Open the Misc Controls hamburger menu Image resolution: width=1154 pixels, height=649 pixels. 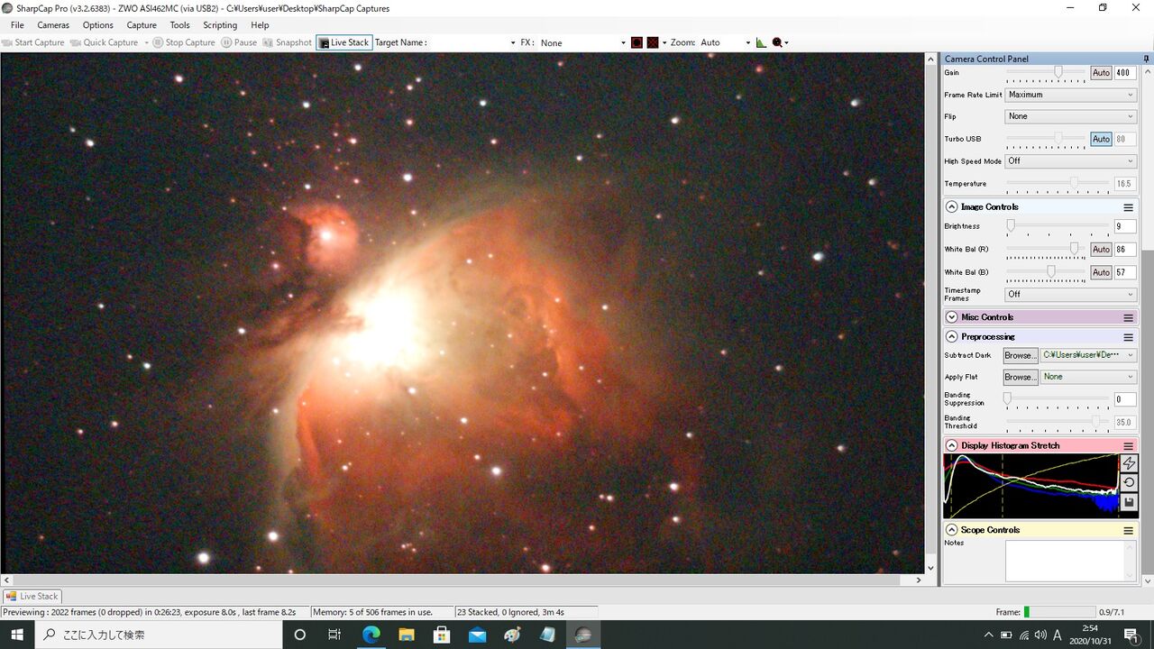[x=1128, y=317]
